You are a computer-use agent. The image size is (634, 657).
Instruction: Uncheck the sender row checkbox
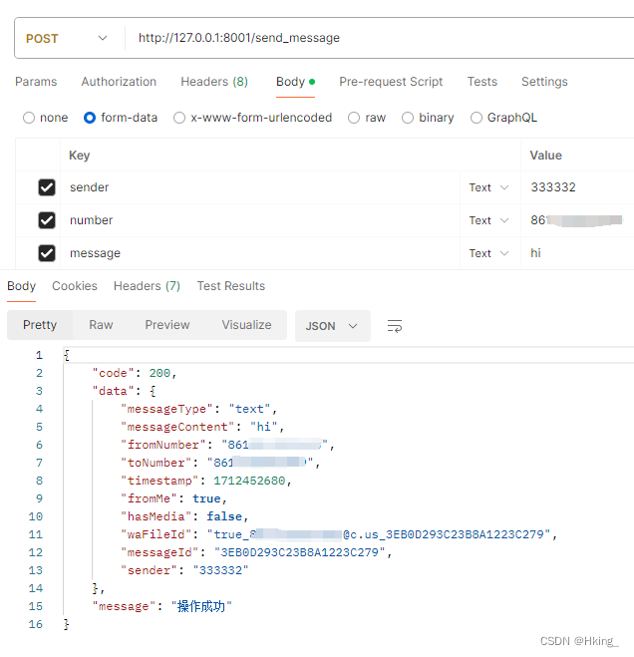[x=46, y=187]
